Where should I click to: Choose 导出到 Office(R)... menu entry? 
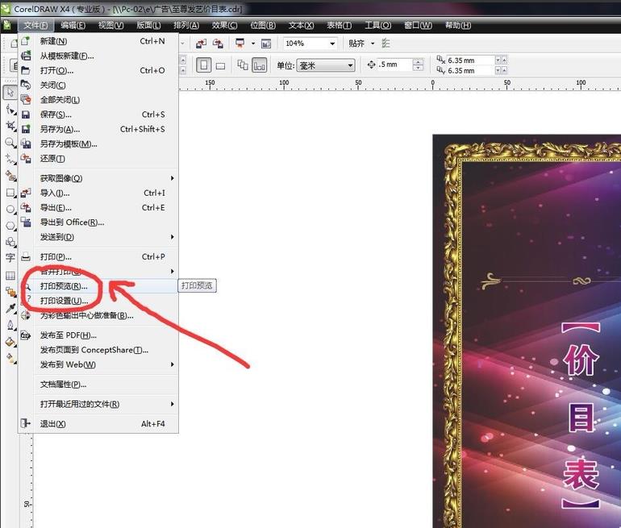point(98,222)
